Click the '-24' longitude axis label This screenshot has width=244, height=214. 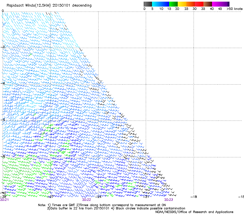(98, 197)
